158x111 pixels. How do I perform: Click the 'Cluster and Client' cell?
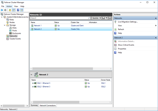point(77,26)
